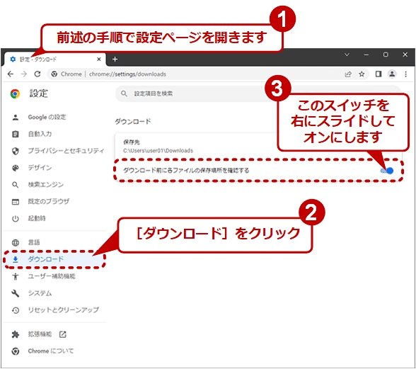The image size is (416, 369).
Task: Open 自動入力 settings
Action: 54,134
